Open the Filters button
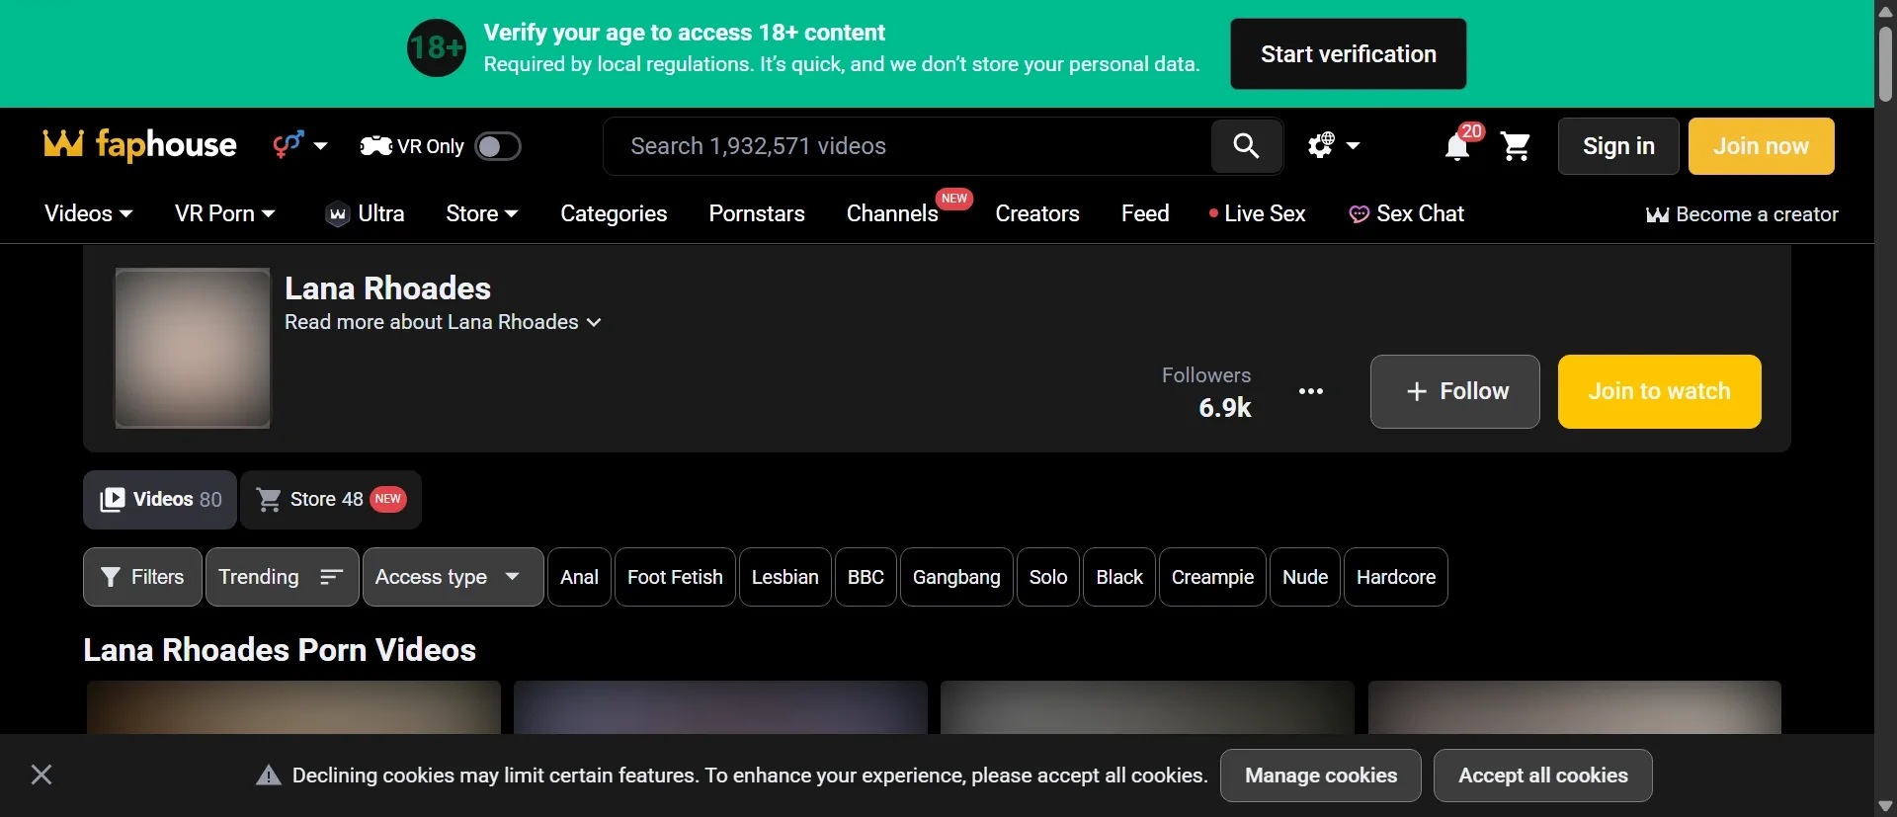 tap(142, 577)
